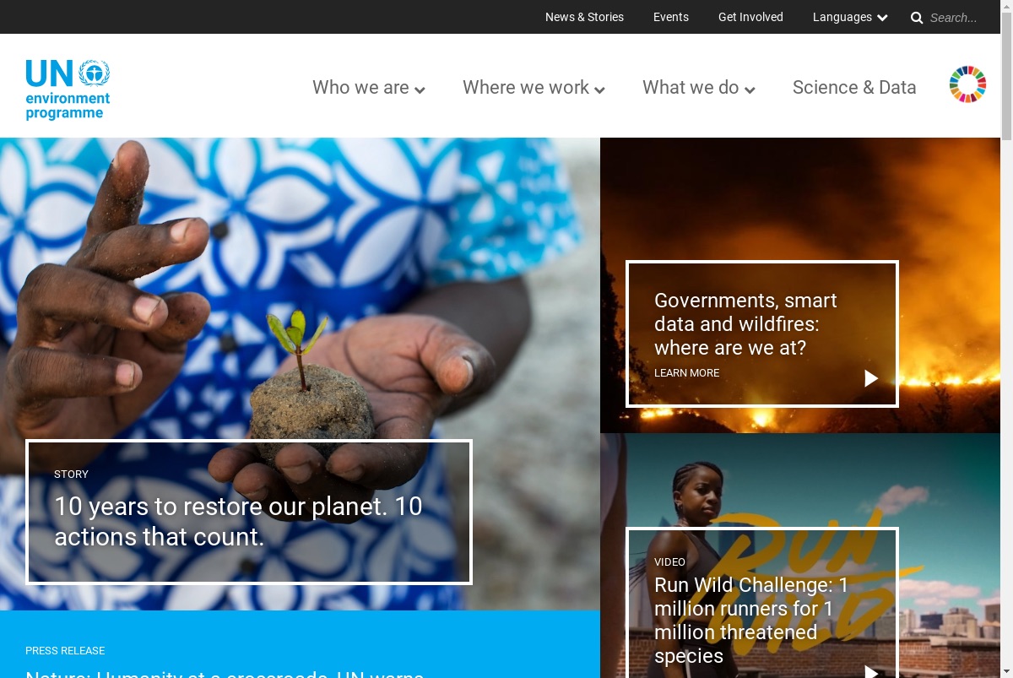Click the Run Wild Challenge play arrow
Viewport: 1013px width, 678px height.
[871, 672]
